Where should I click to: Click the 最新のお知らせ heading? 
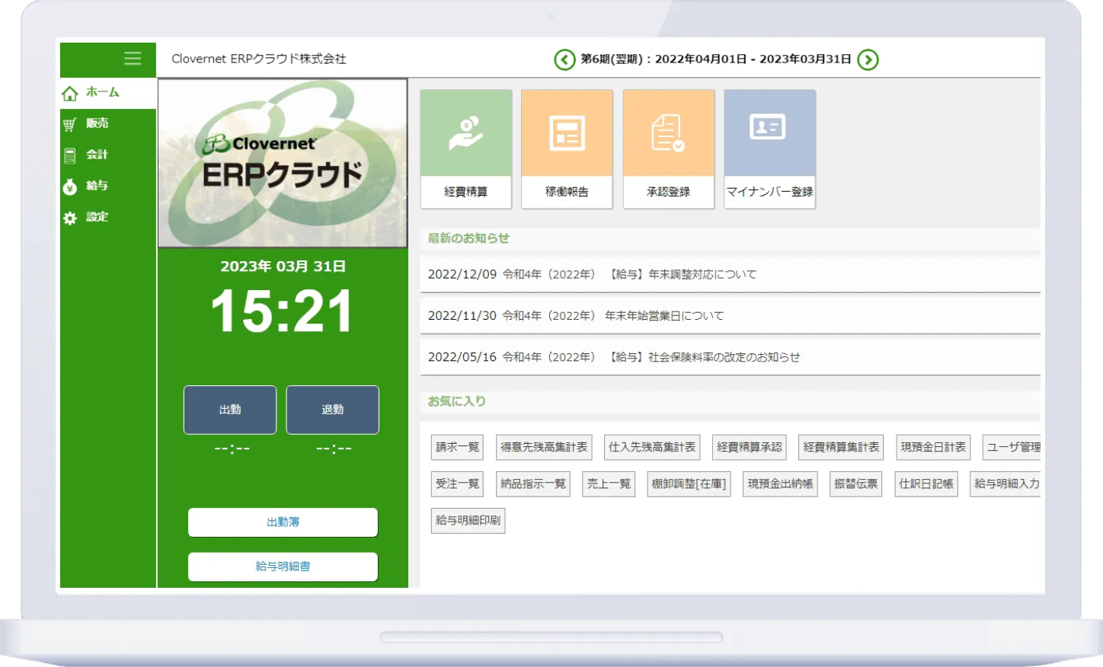coord(468,238)
